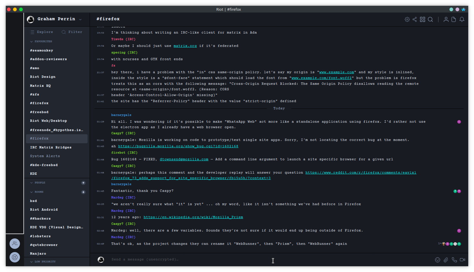
Task: Open the matrix.org link
Action: click(x=185, y=46)
